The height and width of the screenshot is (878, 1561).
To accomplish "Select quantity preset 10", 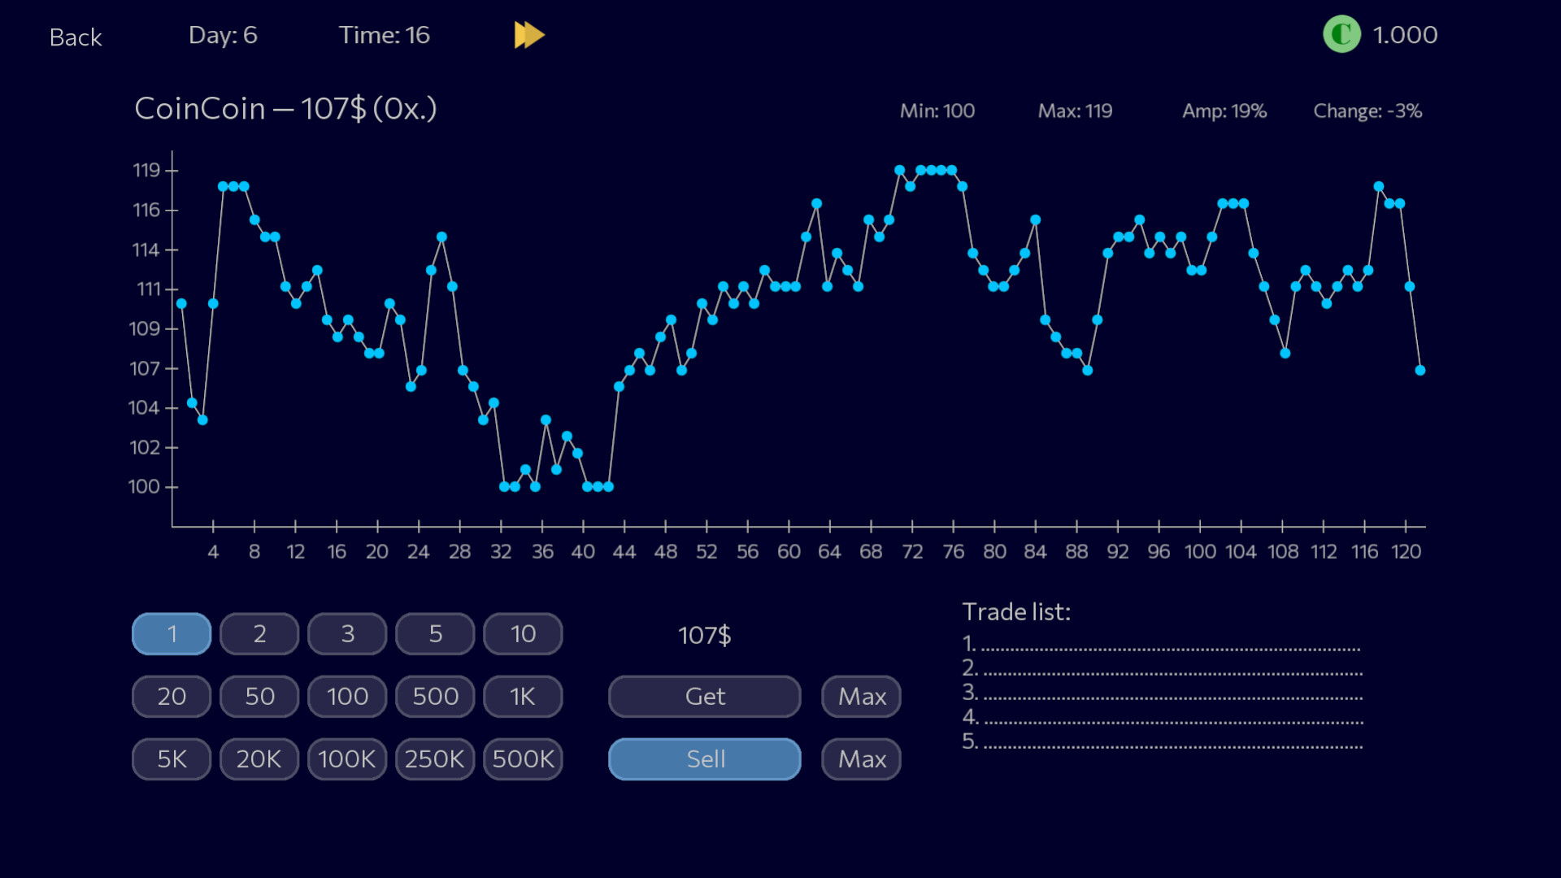I will [x=522, y=633].
